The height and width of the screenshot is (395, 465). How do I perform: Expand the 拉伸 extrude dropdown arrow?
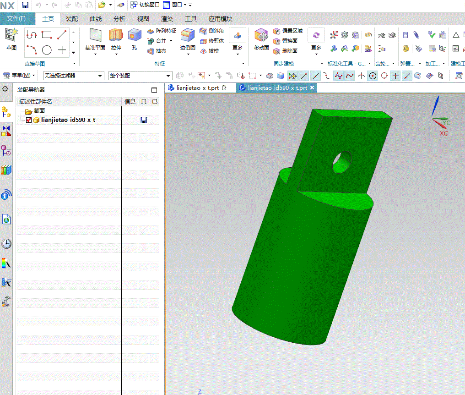pyautogui.click(x=116, y=54)
